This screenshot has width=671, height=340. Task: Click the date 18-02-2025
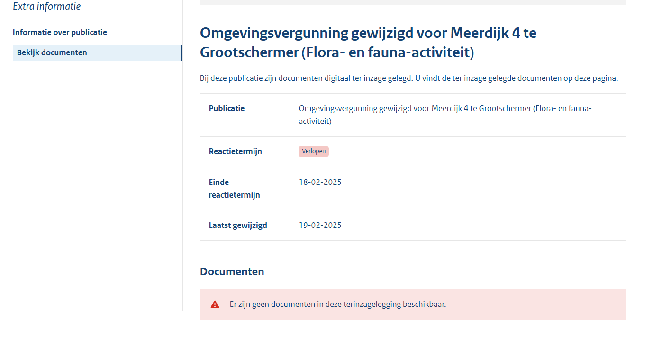320,182
